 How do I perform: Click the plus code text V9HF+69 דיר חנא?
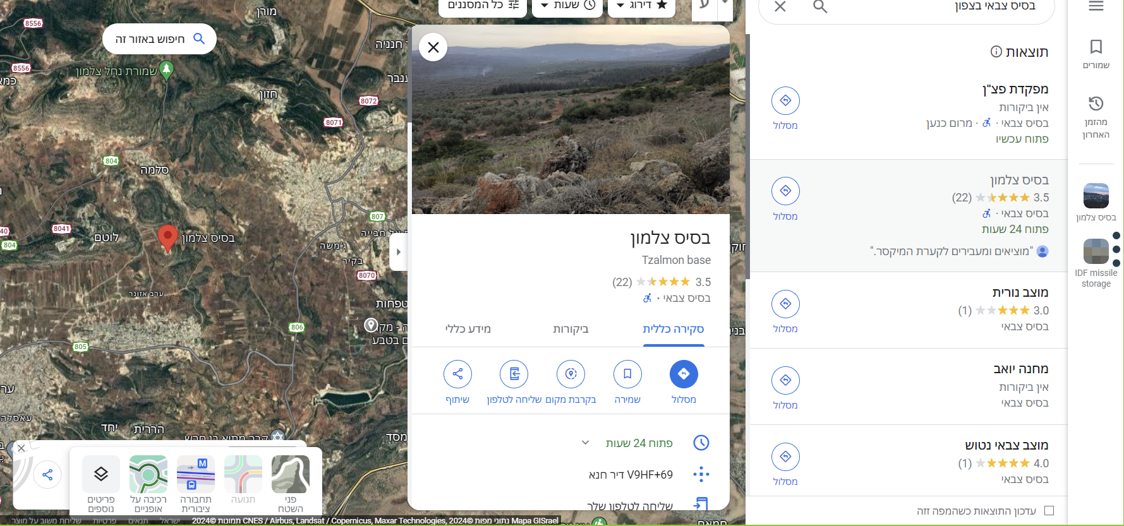[x=631, y=474]
